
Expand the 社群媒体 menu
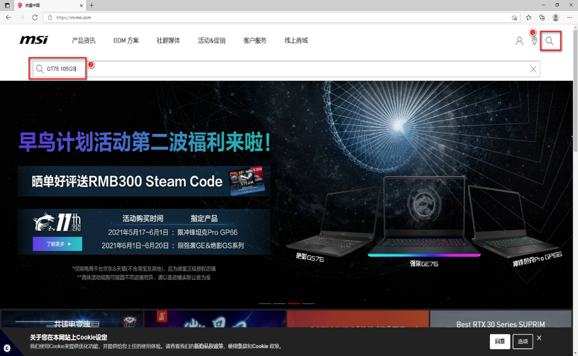[168, 41]
